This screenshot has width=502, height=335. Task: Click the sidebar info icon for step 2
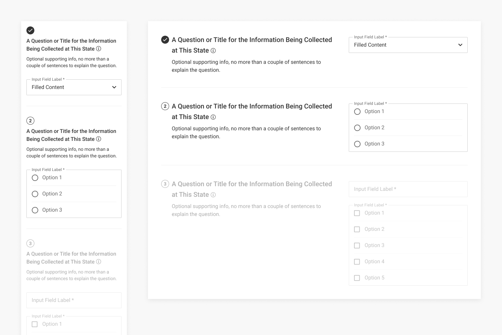[98, 139]
